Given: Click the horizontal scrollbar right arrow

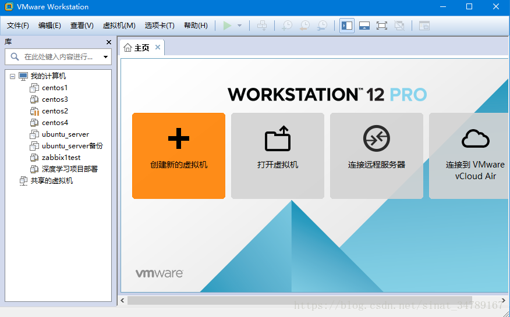Looking at the screenshot, I should click(503, 301).
